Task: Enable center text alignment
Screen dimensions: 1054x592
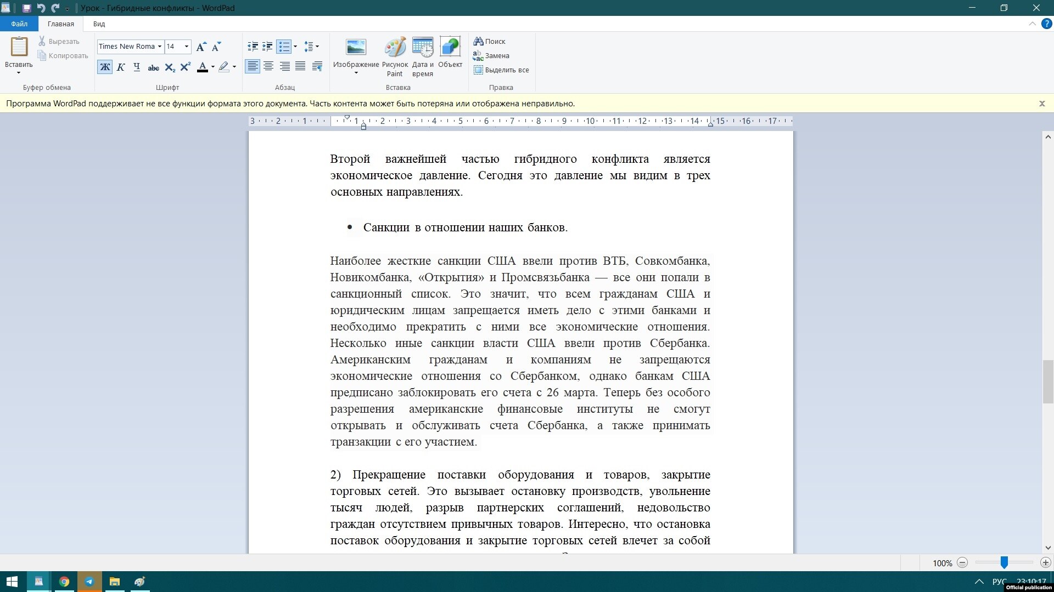Action: (x=268, y=66)
